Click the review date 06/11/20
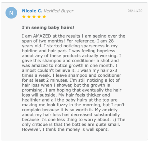The width and height of the screenshot is (149, 141). [135, 11]
